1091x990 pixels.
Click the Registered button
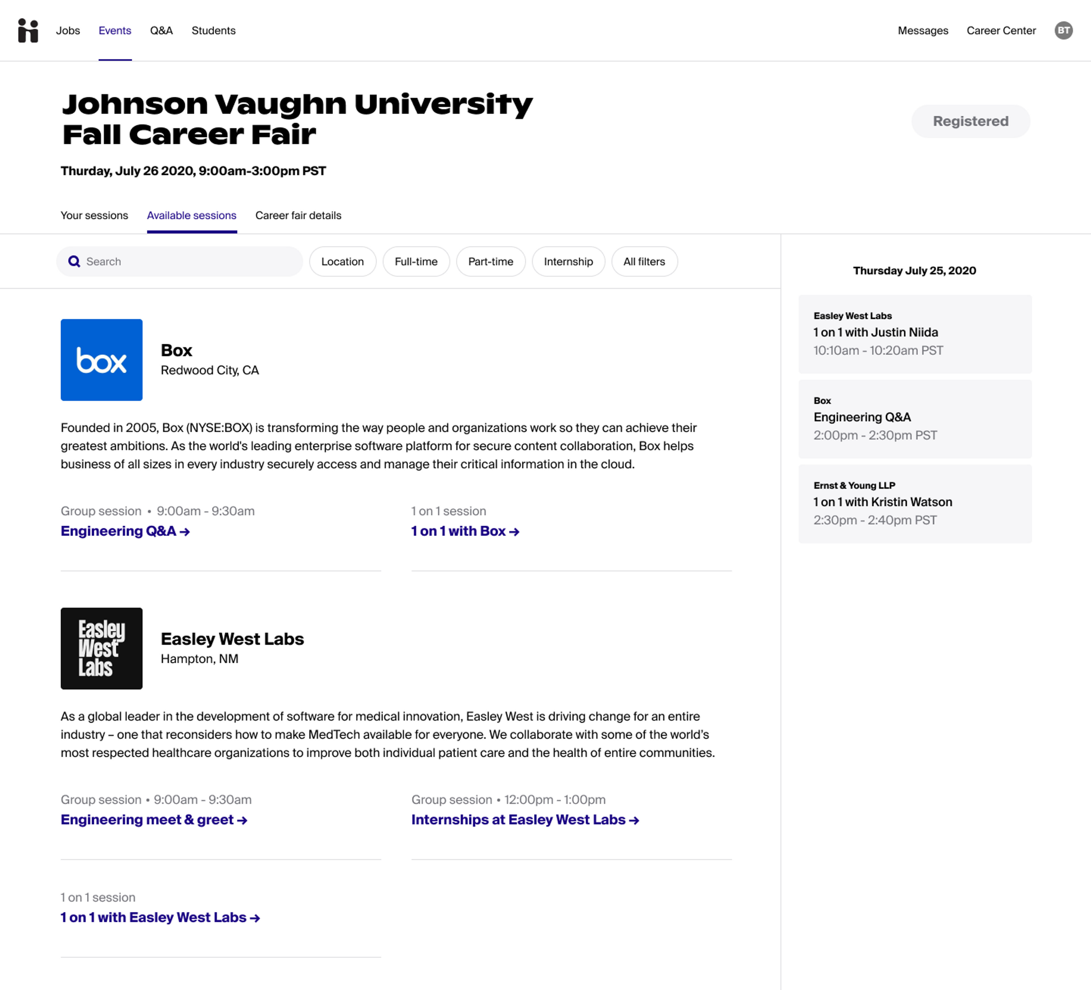point(970,121)
